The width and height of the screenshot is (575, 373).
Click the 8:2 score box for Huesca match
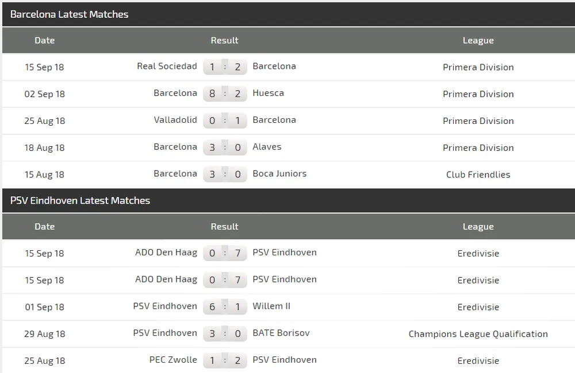(224, 94)
